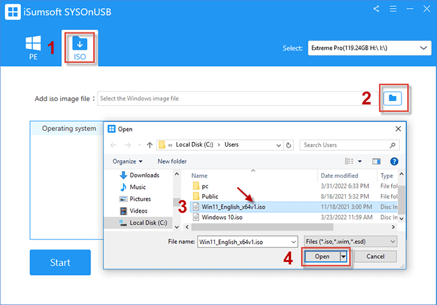Click the pc folder icon

[196, 186]
